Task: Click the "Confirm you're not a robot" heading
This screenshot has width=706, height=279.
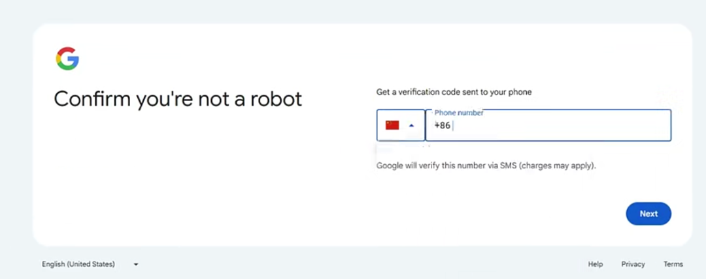Action: [x=178, y=98]
